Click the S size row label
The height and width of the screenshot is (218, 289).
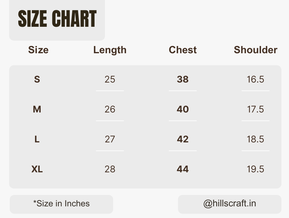pyautogui.click(x=37, y=79)
